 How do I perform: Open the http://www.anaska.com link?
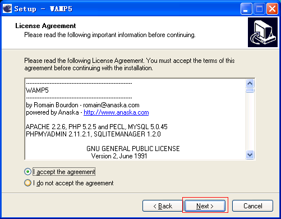116,112
